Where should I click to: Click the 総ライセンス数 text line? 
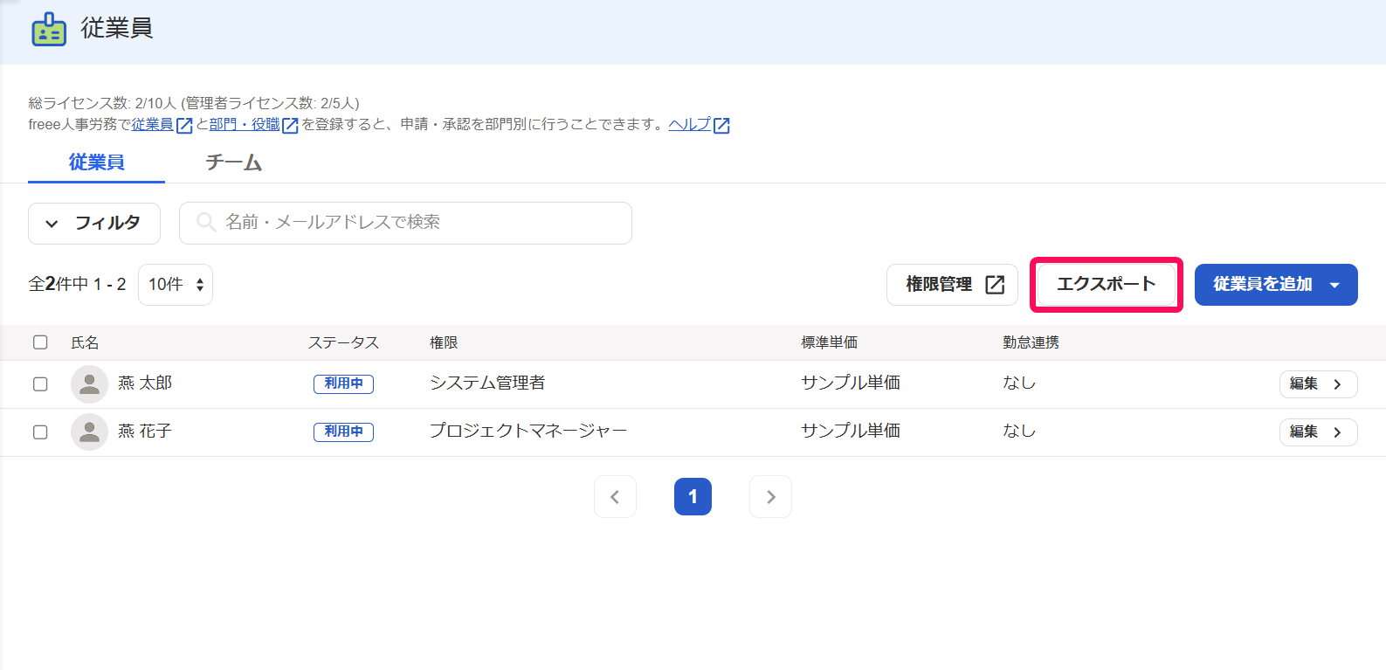coord(194,104)
